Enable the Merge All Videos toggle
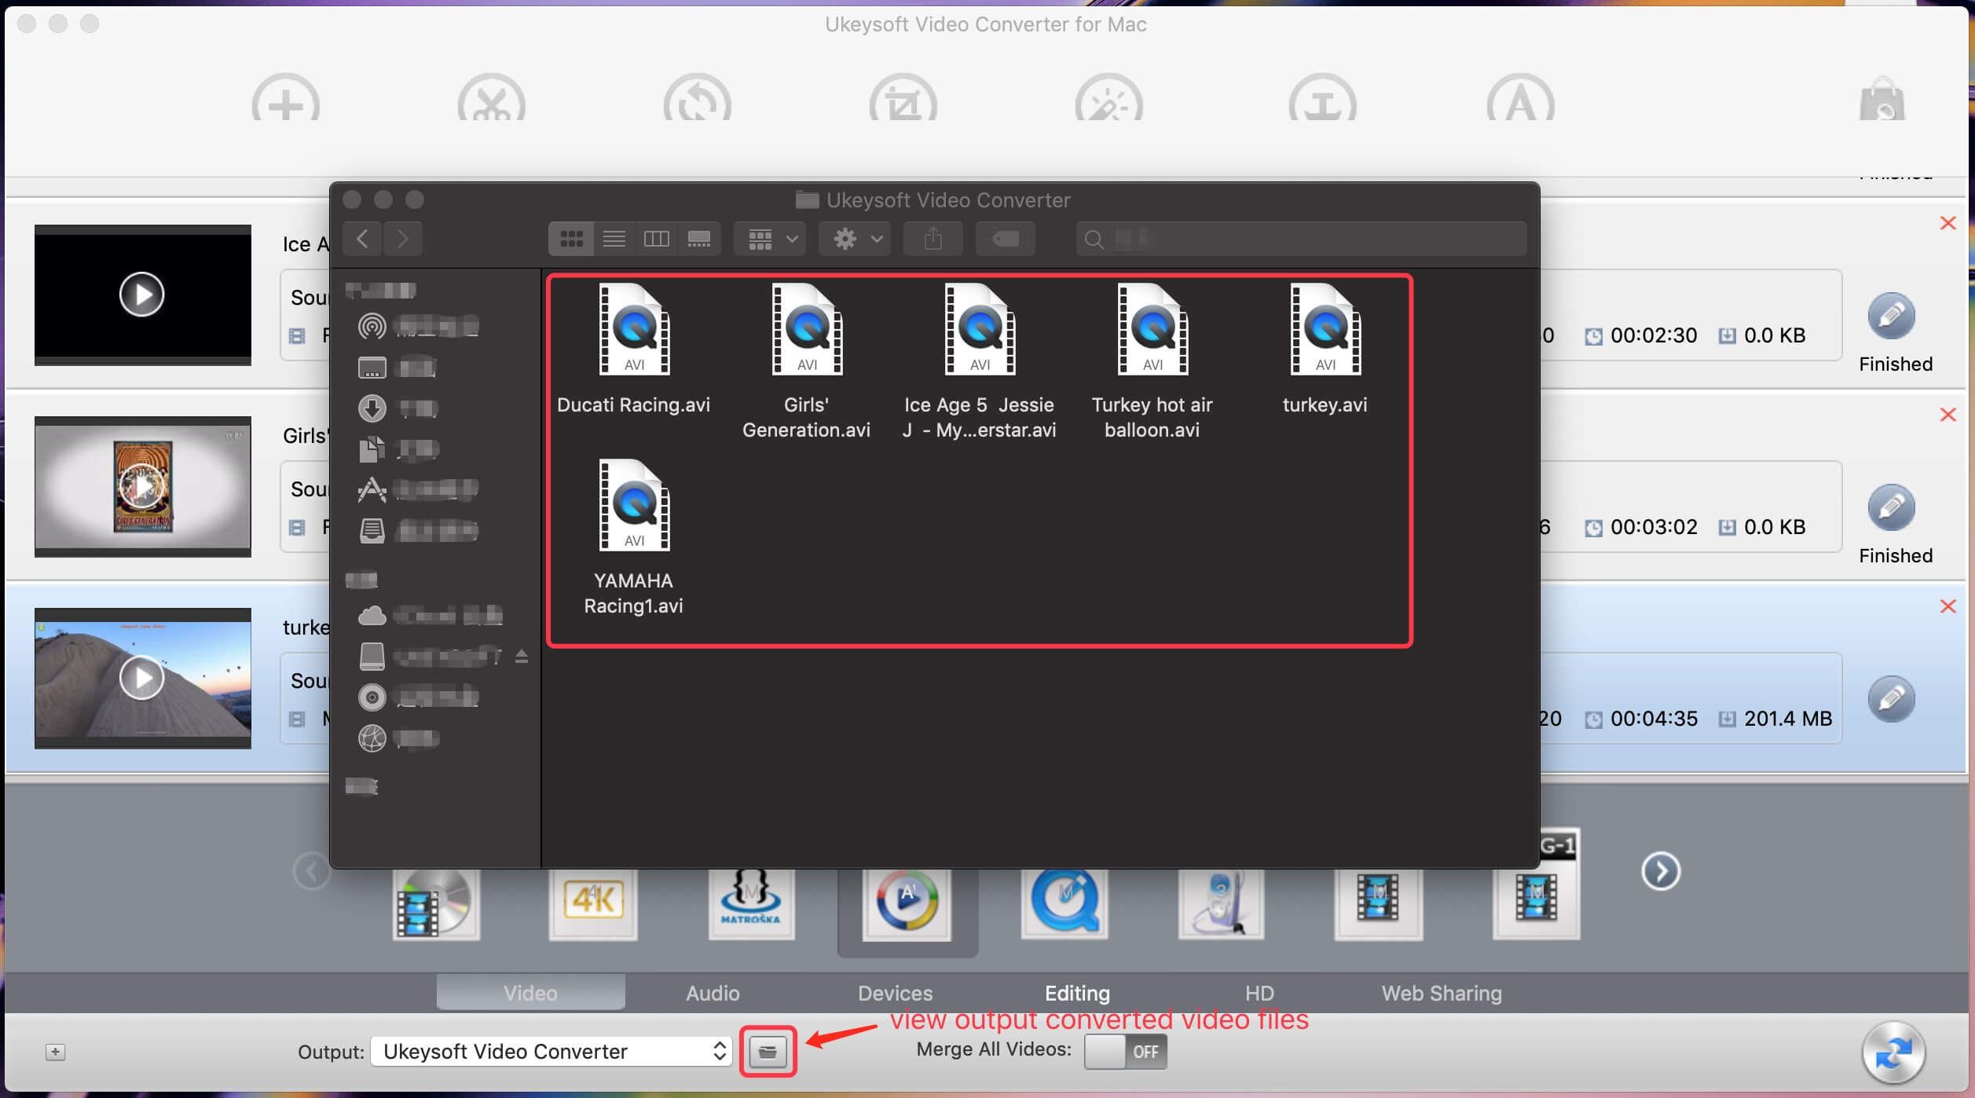1975x1098 pixels. pyautogui.click(x=1123, y=1052)
